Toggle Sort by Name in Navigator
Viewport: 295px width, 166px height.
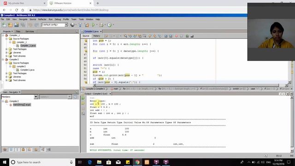click(x=43, y=149)
